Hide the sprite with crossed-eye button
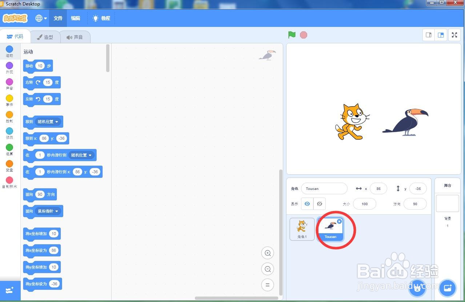This screenshot has height=302, width=465. tap(320, 204)
